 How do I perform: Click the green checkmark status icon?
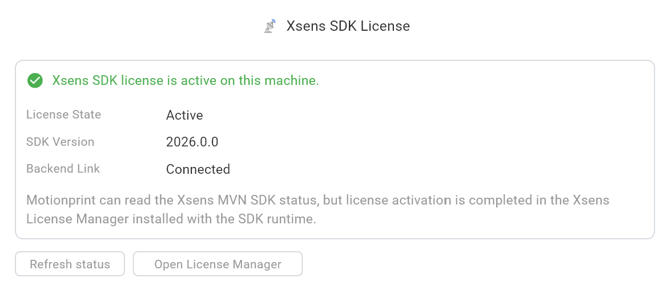pyautogui.click(x=35, y=80)
